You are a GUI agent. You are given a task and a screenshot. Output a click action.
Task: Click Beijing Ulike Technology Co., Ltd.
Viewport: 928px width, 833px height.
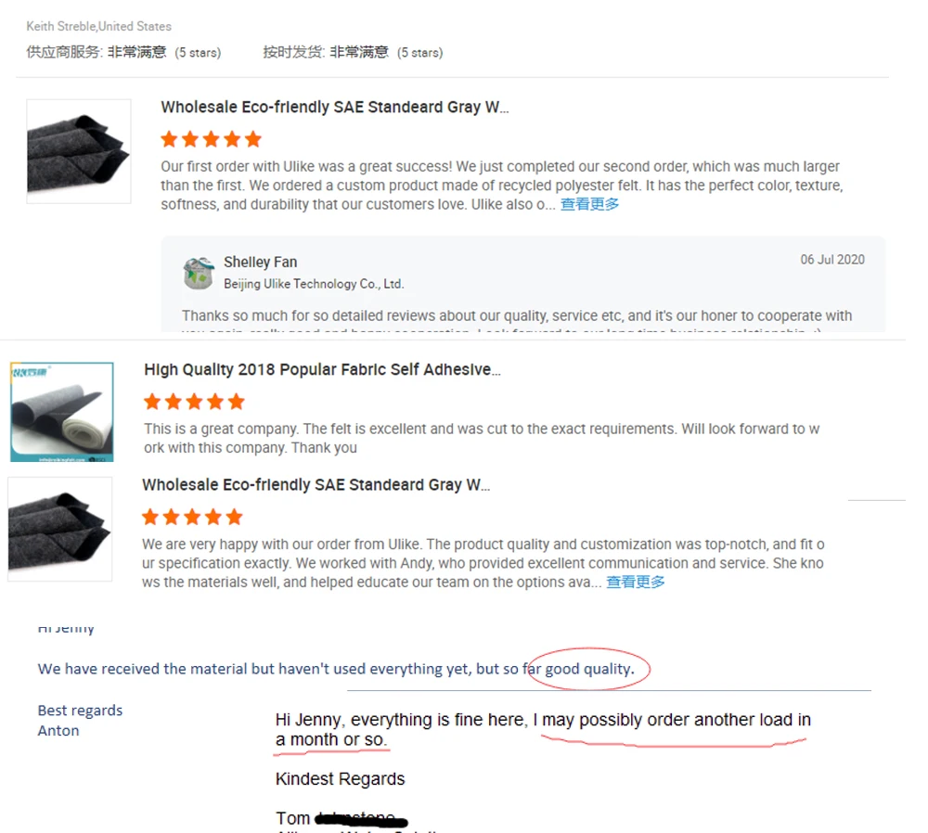tap(314, 284)
